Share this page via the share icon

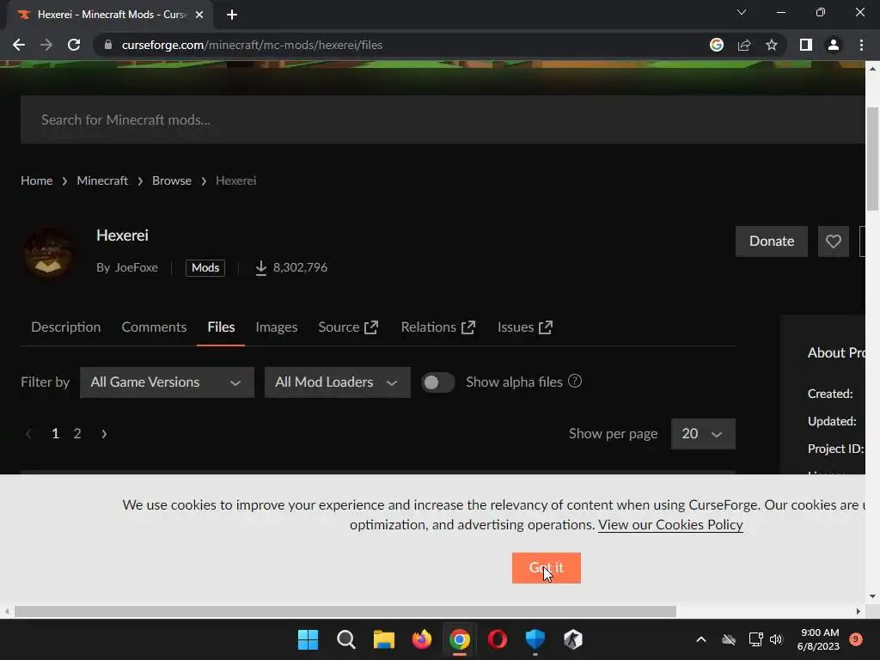coord(744,45)
